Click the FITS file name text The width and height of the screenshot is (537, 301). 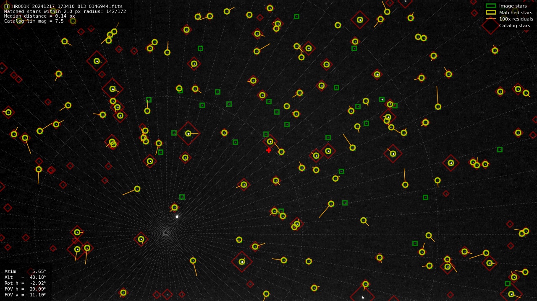[63, 6]
